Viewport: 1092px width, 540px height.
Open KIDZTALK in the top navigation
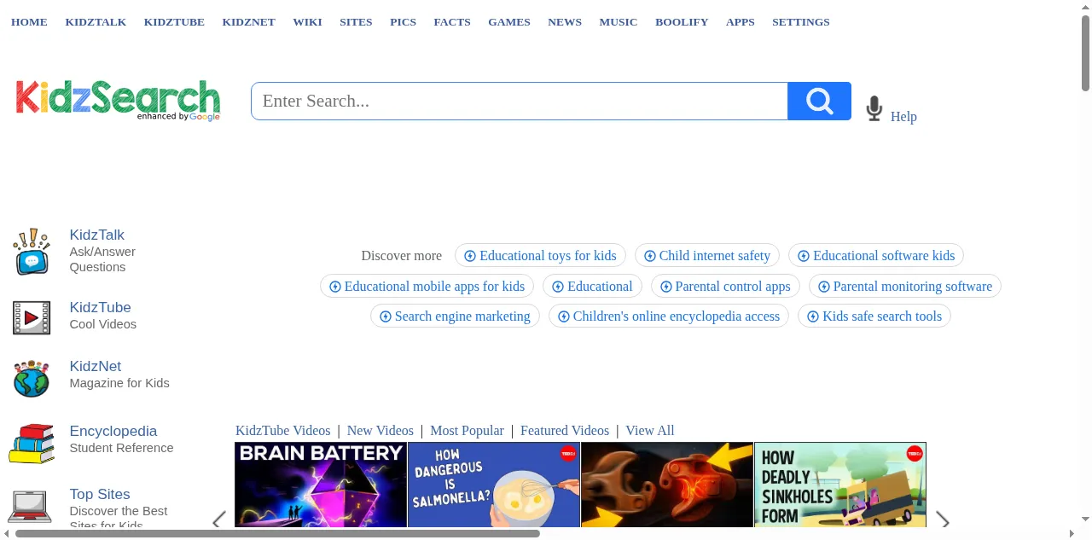coord(96,22)
